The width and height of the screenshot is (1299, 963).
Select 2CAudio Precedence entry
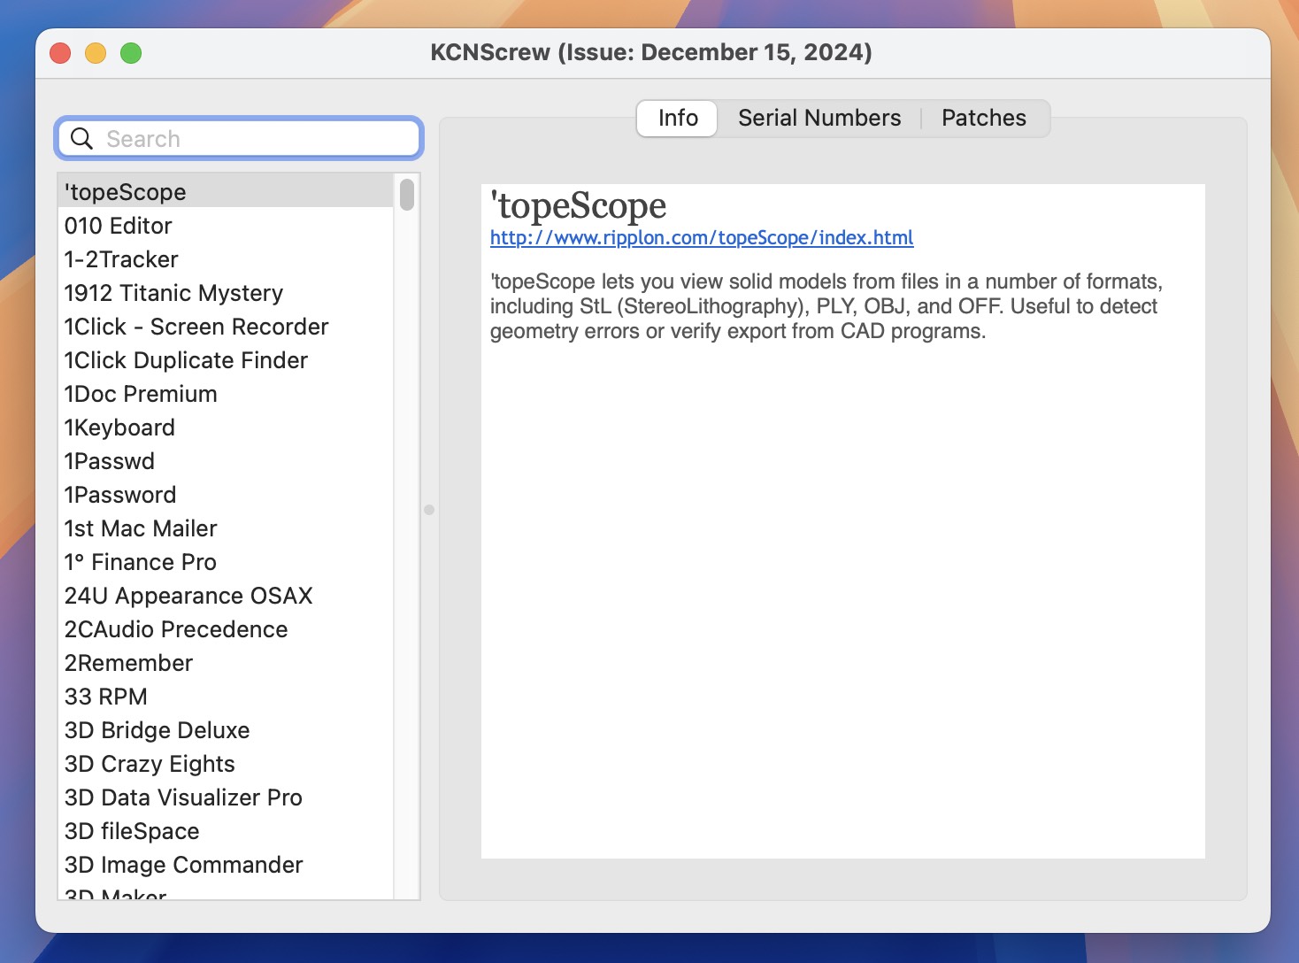click(226, 629)
